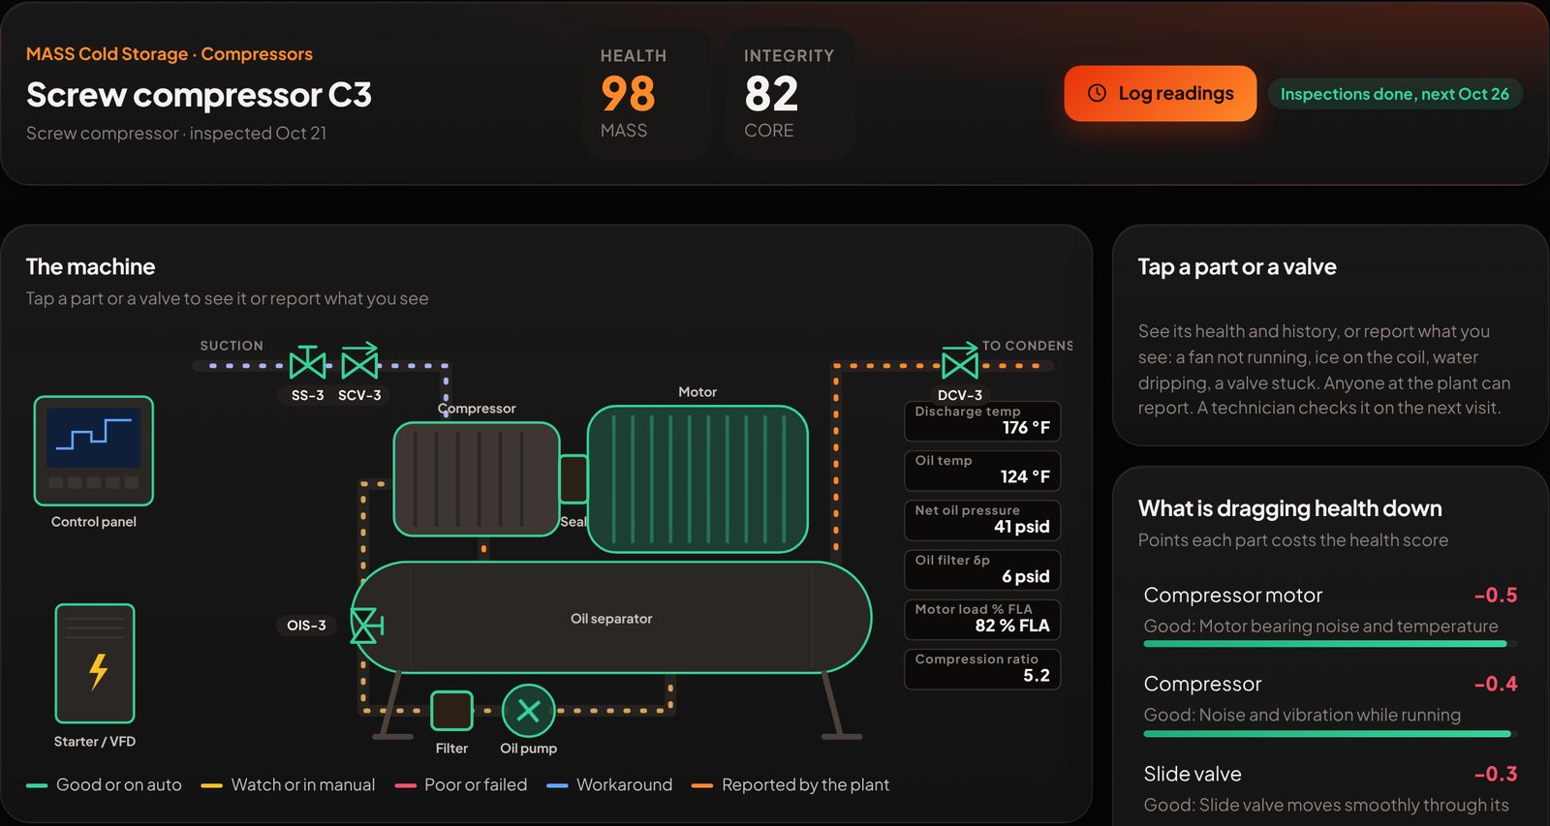1550x826 pixels.
Task: Open the Slide valve -0.3 health item
Action: click(x=1330, y=789)
